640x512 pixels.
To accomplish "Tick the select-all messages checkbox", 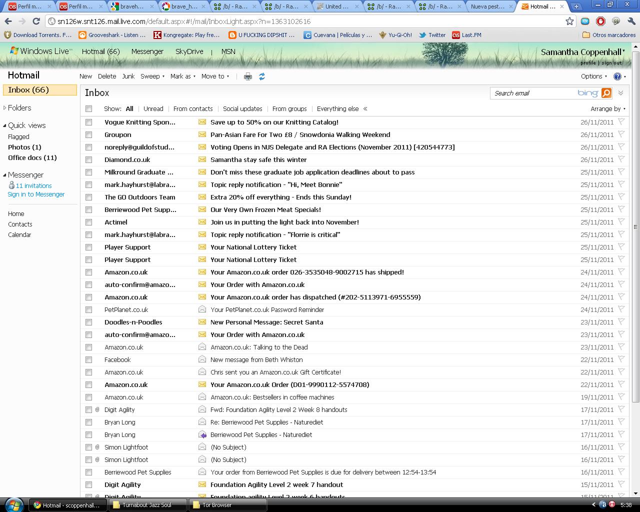I will (x=89, y=108).
